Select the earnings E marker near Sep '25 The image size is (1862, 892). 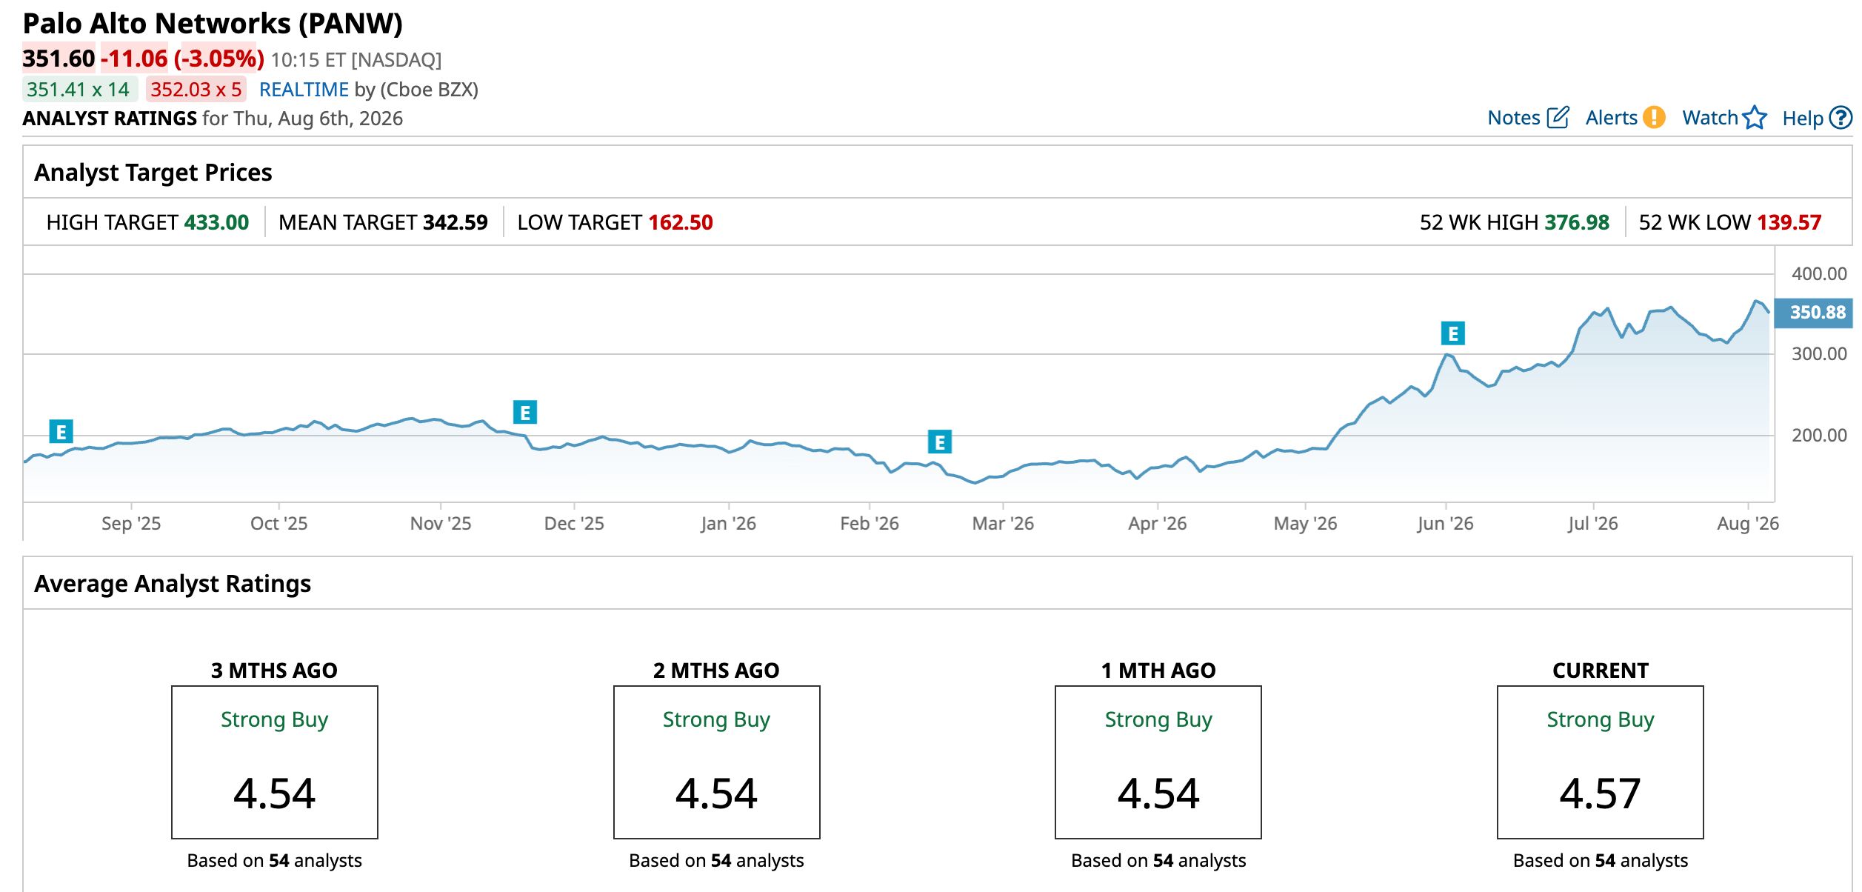61,431
